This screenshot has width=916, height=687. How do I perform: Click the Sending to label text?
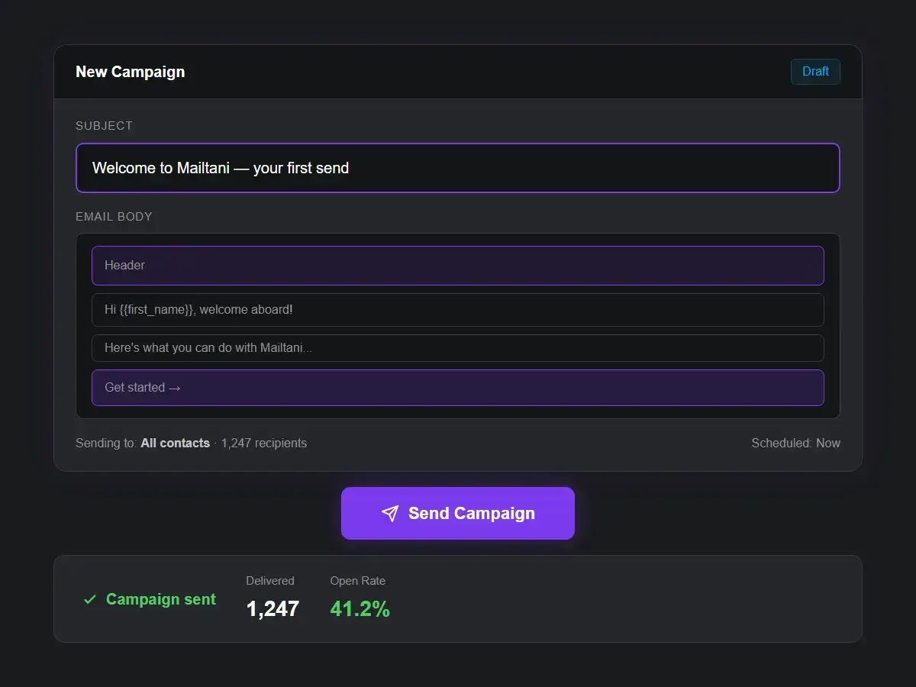[106, 443]
